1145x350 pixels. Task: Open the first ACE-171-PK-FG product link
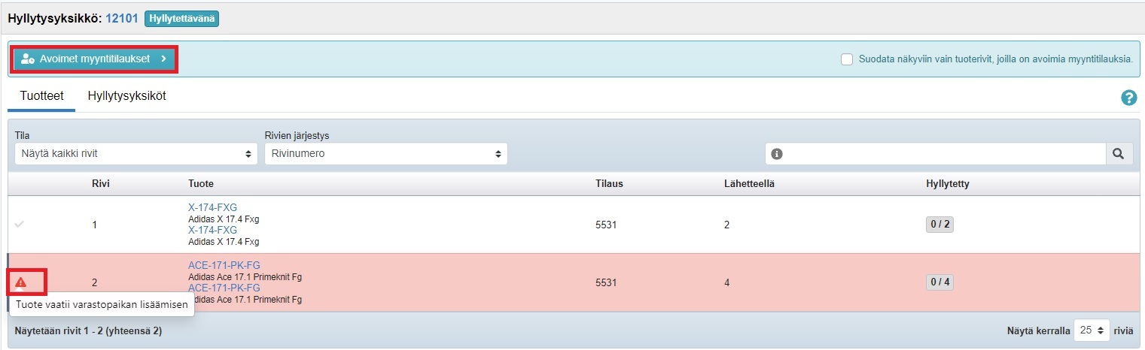(224, 266)
